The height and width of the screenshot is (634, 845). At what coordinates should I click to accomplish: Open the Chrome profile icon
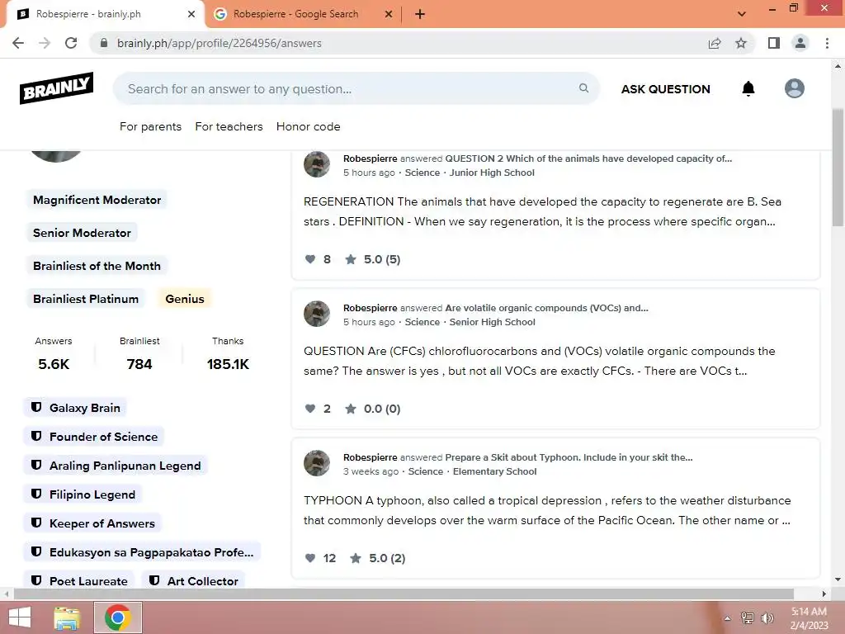click(800, 43)
